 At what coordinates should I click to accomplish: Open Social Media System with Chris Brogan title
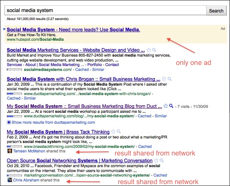tap(83, 79)
